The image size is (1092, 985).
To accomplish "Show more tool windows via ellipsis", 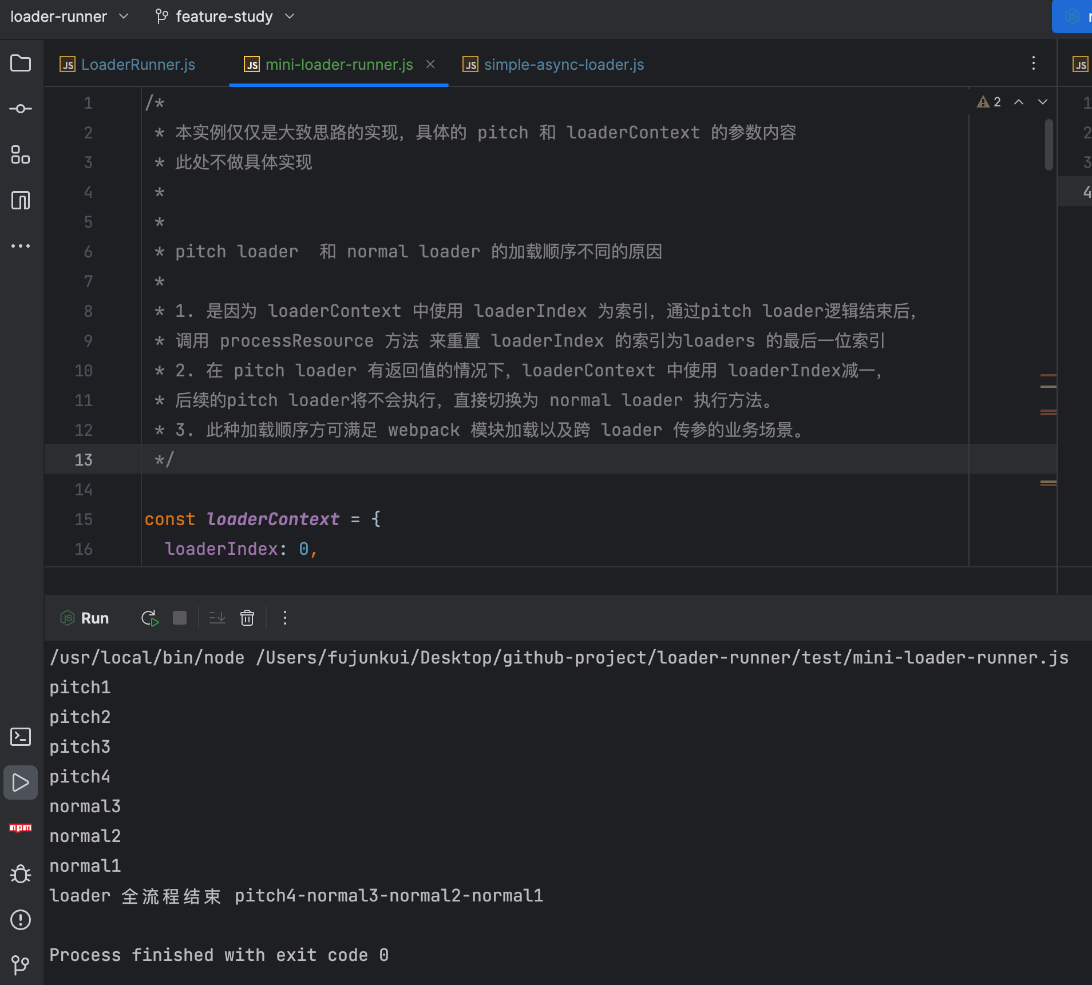I will 21,246.
